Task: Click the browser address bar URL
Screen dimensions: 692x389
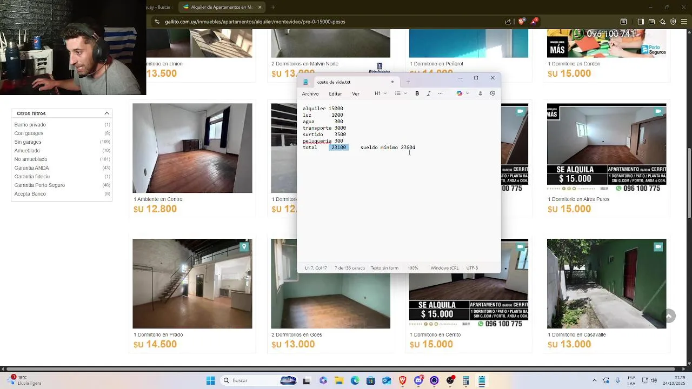Action: coord(255,22)
